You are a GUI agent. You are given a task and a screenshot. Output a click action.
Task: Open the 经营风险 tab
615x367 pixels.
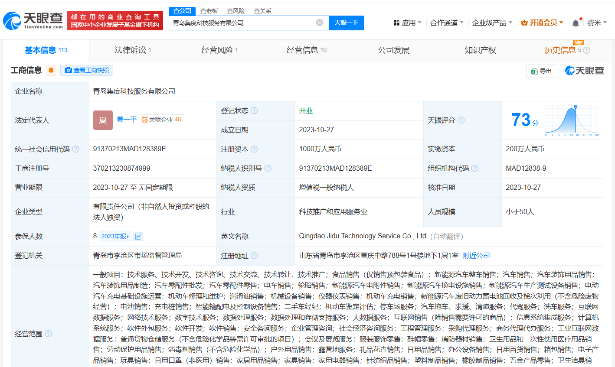[219, 50]
